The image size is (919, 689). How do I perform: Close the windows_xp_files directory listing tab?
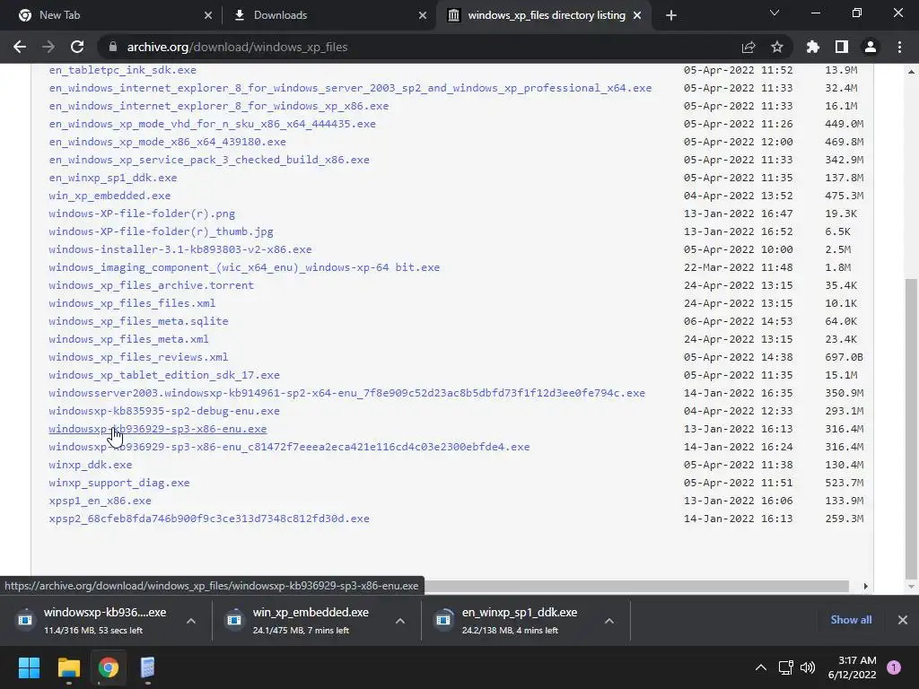pyautogui.click(x=637, y=15)
